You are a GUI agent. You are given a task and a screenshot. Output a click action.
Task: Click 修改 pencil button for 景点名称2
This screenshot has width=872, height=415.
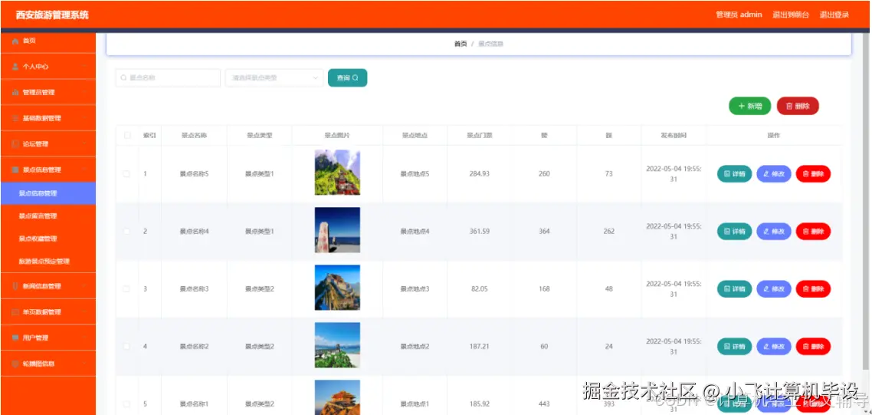(774, 347)
